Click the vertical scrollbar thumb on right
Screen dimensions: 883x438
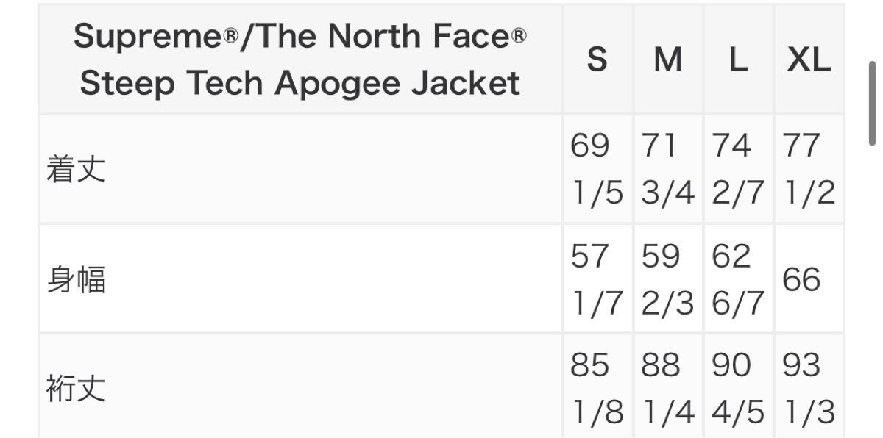(873, 104)
